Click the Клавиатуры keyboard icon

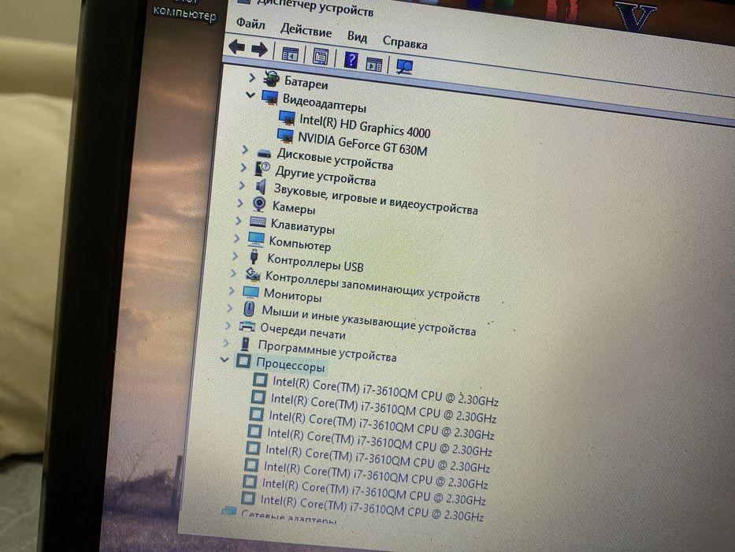[258, 222]
